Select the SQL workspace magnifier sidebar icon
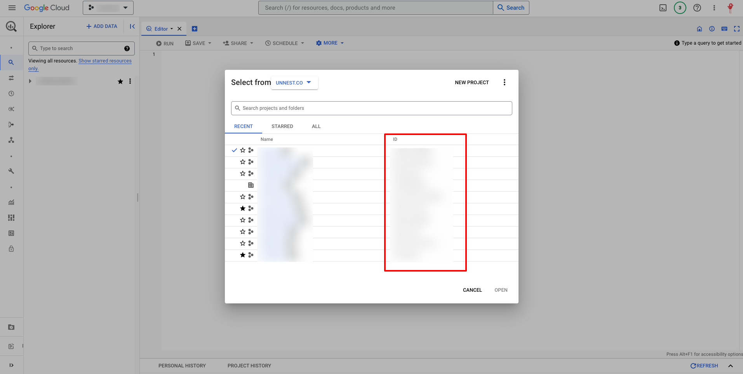The image size is (743, 374). [11, 62]
